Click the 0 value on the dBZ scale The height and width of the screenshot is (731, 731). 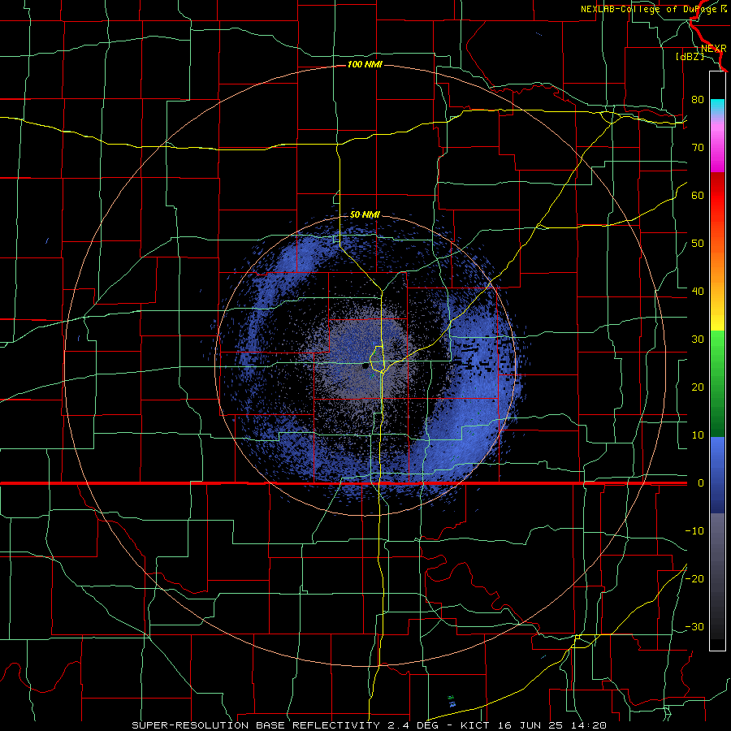701,483
